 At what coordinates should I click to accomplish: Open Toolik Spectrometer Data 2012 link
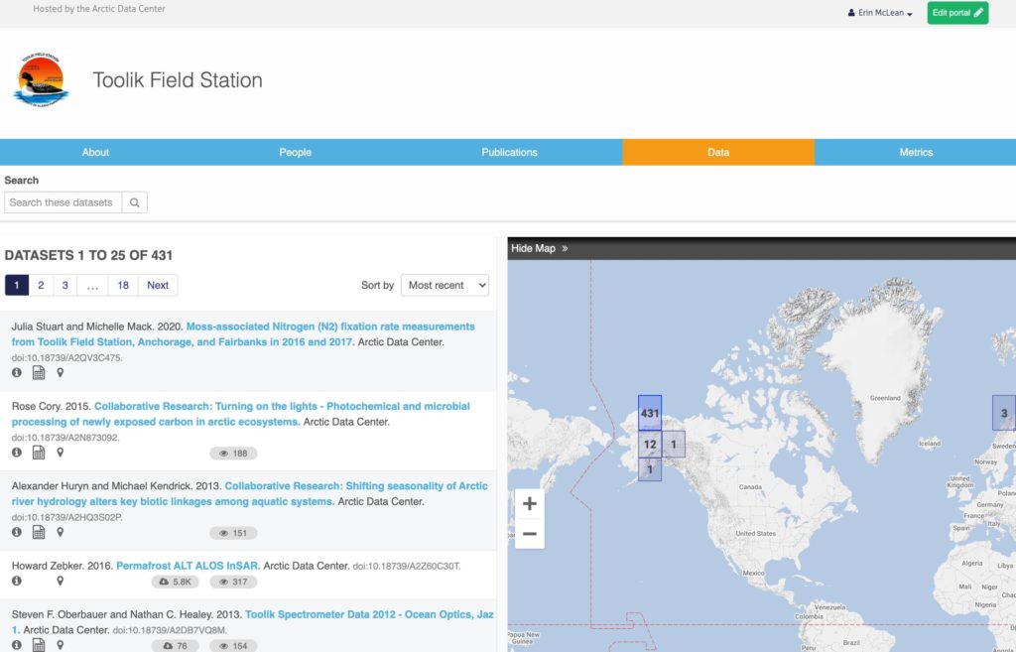253,622
